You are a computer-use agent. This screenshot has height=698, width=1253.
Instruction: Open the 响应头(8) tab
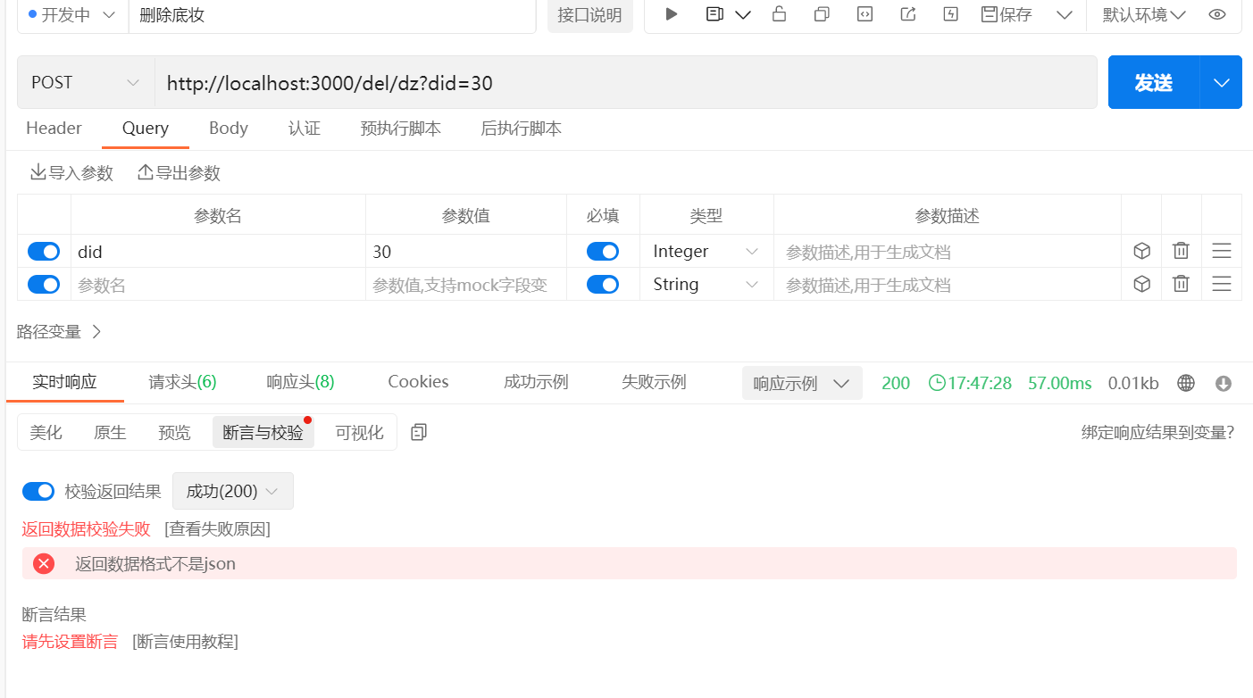click(x=300, y=382)
